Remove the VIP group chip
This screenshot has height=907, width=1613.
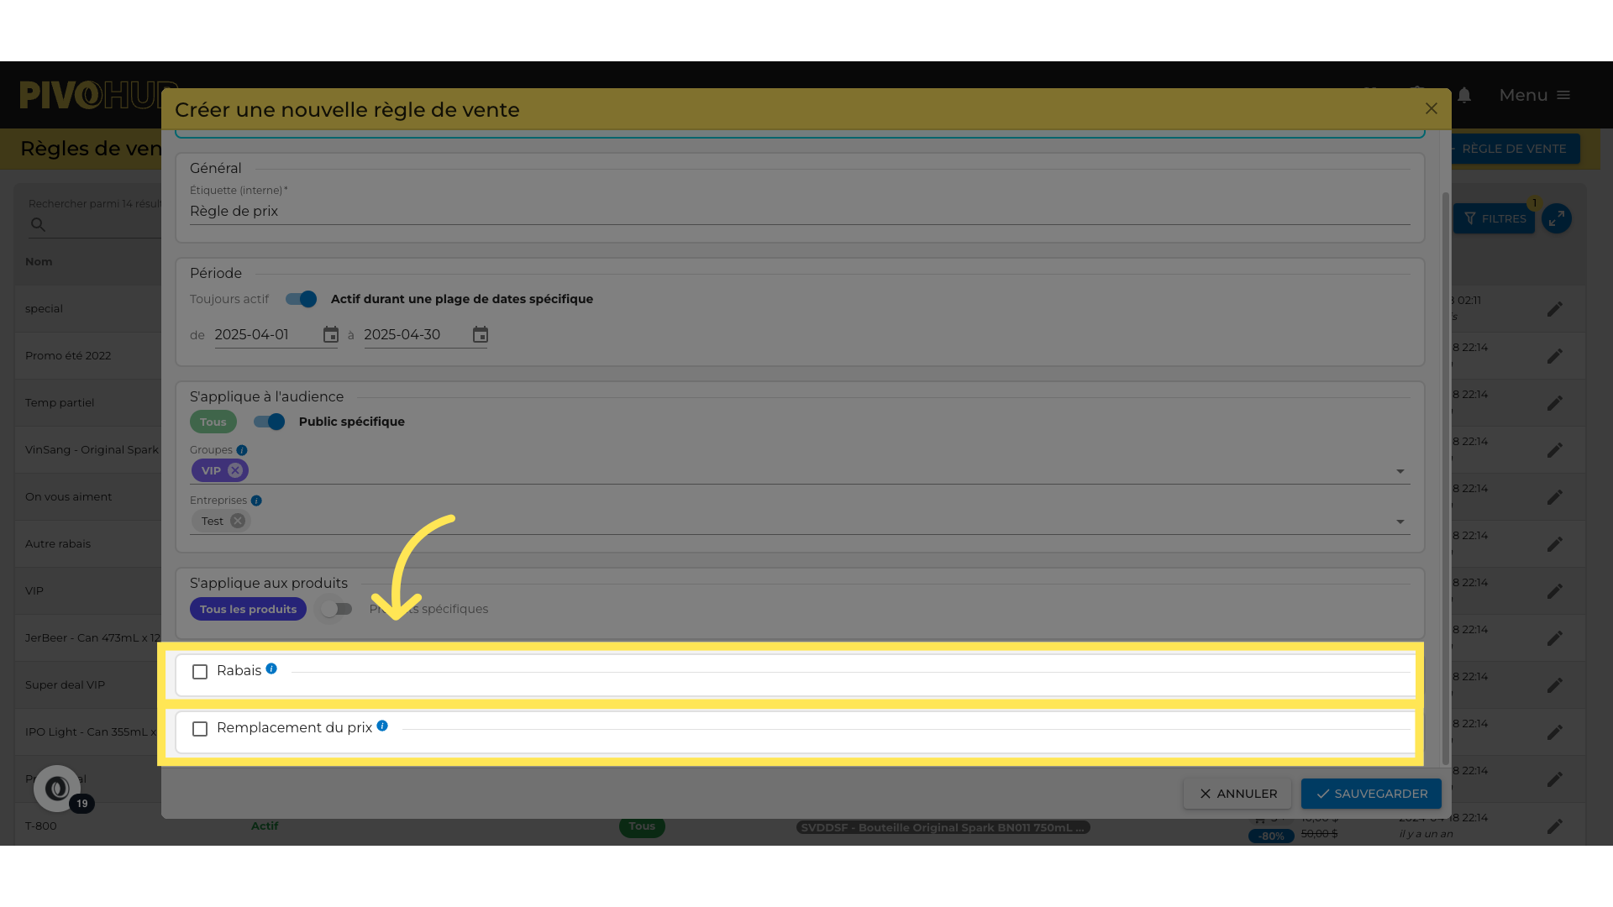pos(235,471)
